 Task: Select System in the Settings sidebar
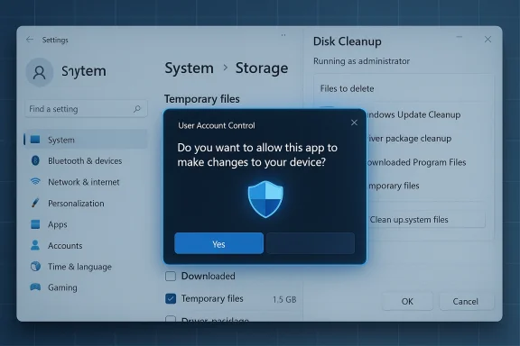point(86,140)
